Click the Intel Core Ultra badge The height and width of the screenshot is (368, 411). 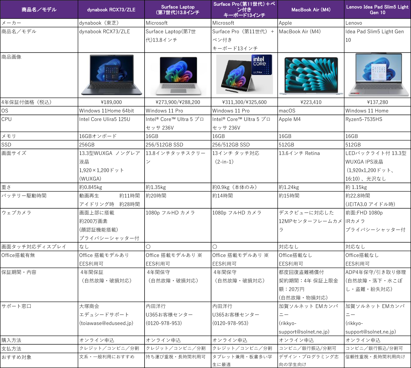click(x=262, y=65)
